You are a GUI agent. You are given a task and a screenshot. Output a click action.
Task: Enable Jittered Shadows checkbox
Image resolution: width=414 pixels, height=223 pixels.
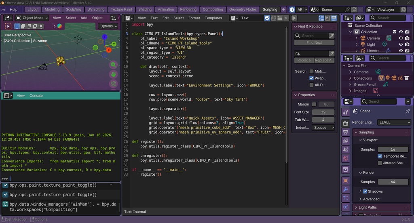(380, 163)
